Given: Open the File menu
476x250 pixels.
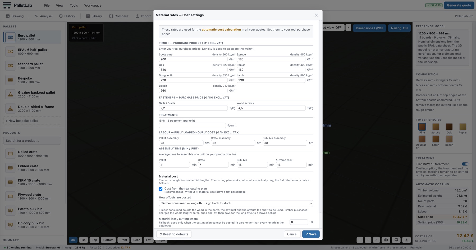Looking at the screenshot, I should click(x=47, y=5).
